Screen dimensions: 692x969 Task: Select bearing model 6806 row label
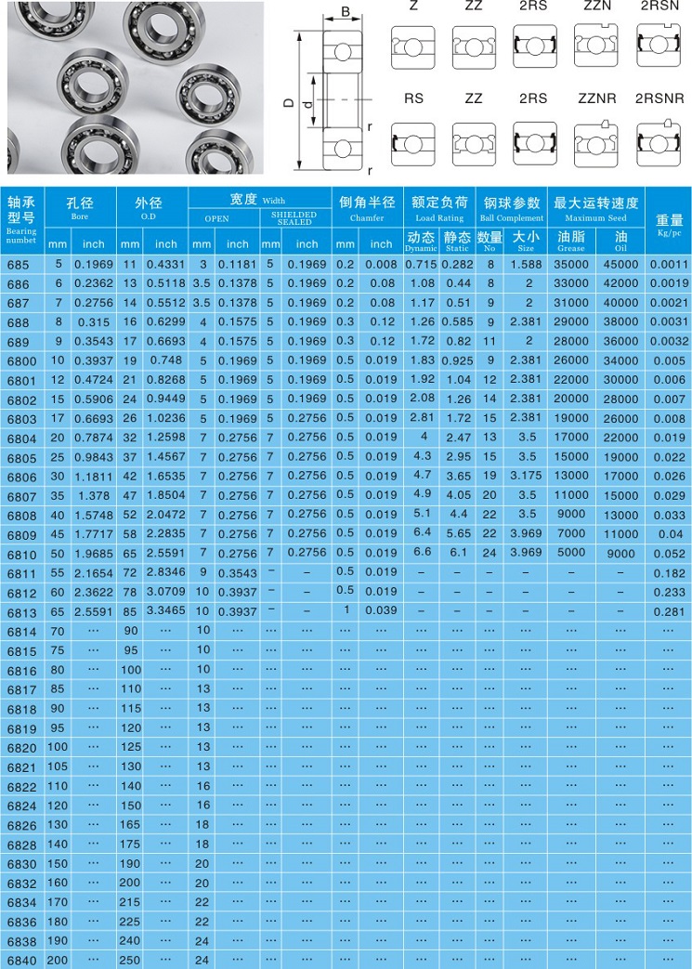pyautogui.click(x=21, y=478)
